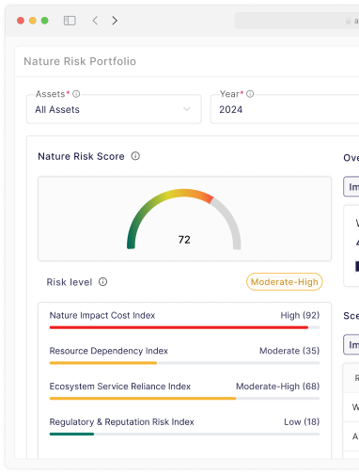Click the Nature Impact Cost Index bar

click(184, 327)
